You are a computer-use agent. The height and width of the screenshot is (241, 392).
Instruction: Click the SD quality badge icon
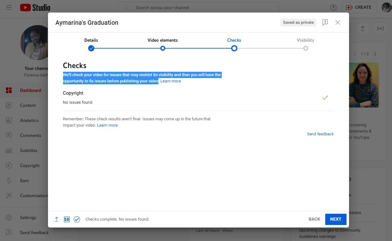pyautogui.click(x=66, y=219)
